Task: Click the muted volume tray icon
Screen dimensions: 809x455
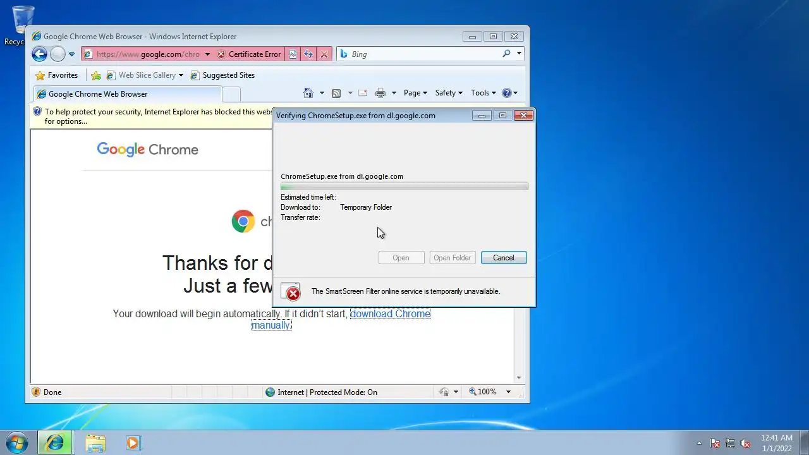Action: [x=745, y=443]
